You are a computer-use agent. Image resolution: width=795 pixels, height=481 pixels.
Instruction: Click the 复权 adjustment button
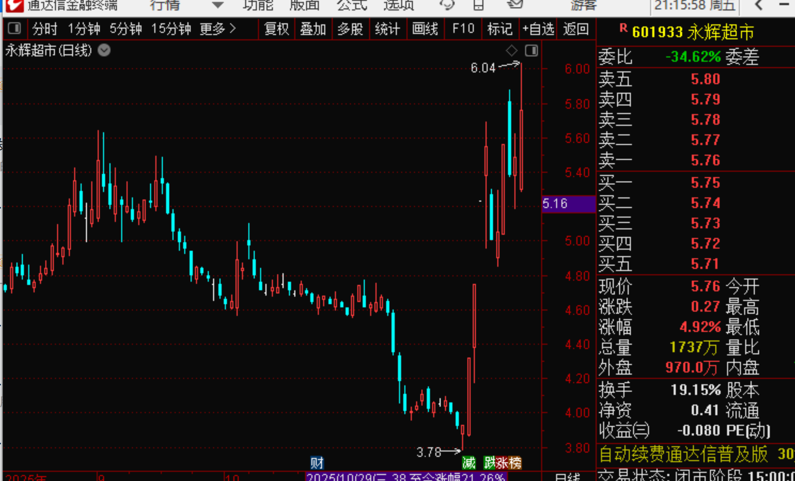point(277,29)
